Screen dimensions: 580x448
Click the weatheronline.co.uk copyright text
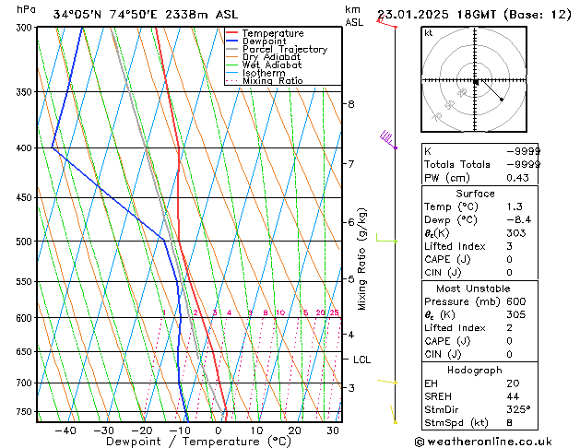(483, 442)
